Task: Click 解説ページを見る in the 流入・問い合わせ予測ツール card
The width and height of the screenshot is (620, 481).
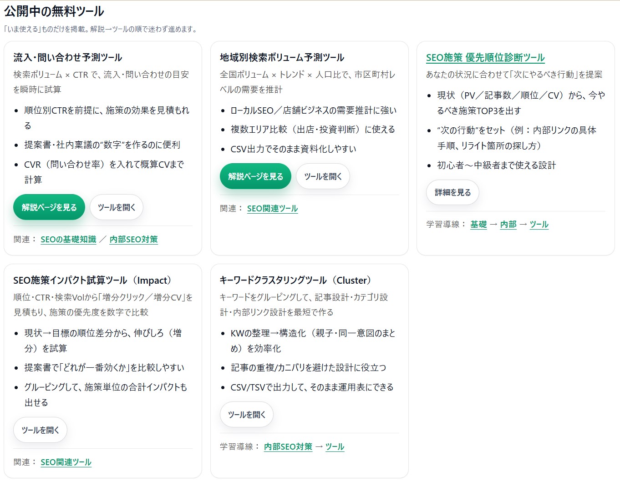Action: click(x=49, y=207)
